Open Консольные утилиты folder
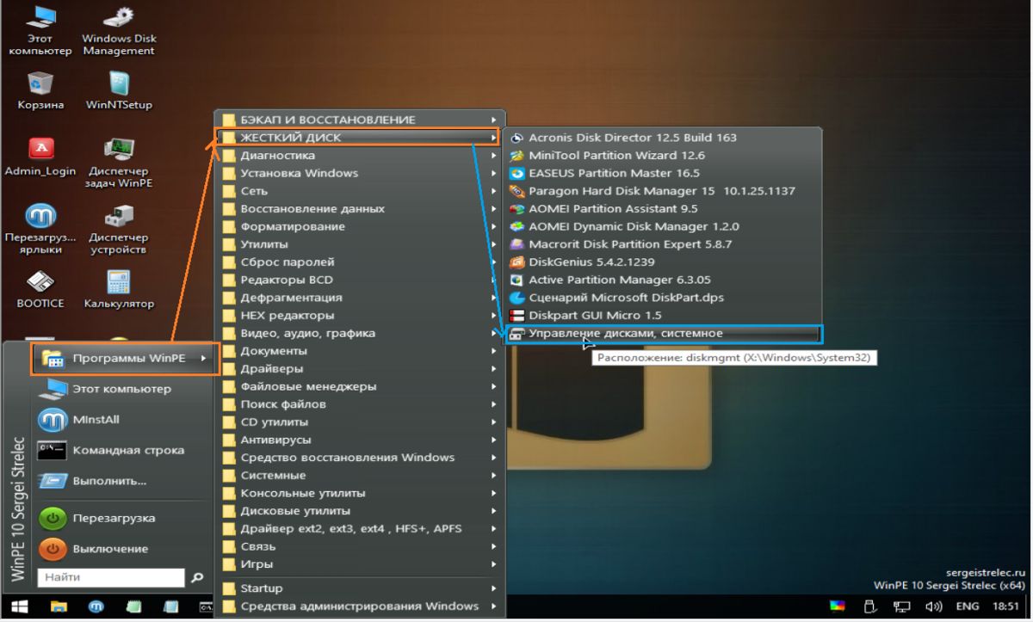This screenshot has height=622, width=1033. coord(358,493)
